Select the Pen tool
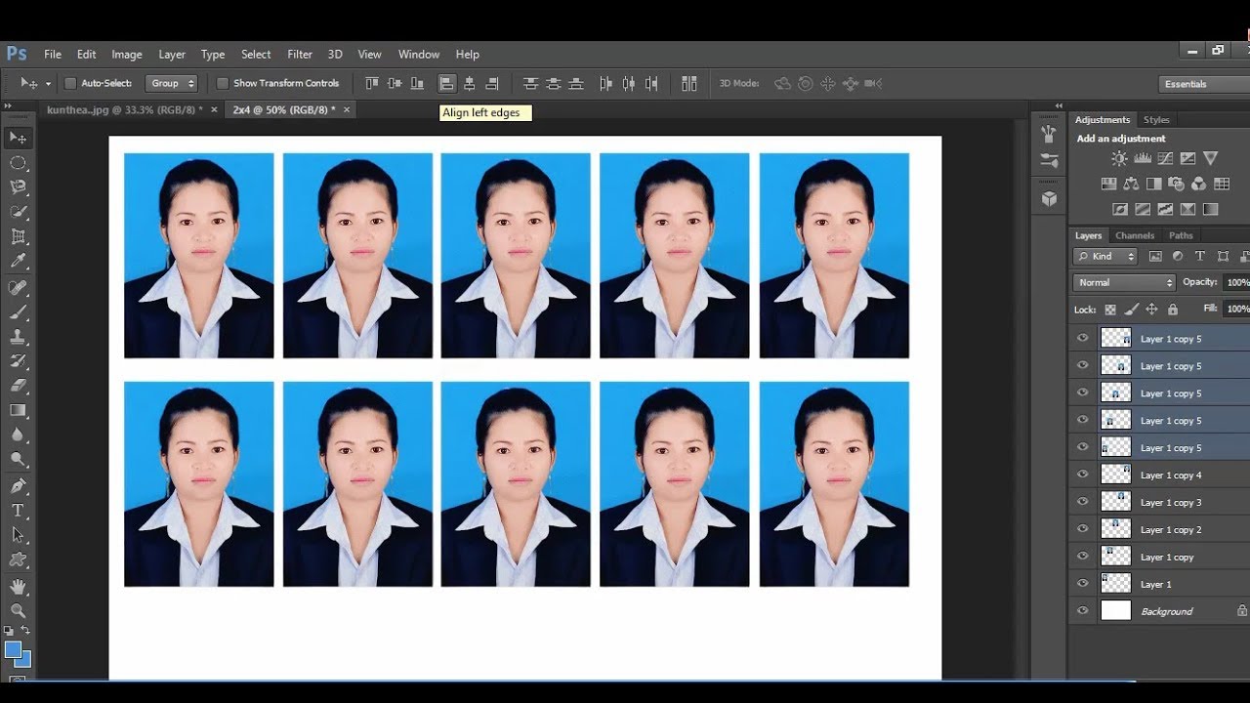This screenshot has height=703, width=1250. pos(18,485)
